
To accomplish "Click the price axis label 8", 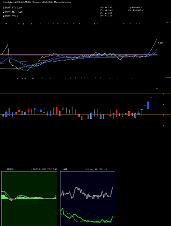I will coord(163,104).
